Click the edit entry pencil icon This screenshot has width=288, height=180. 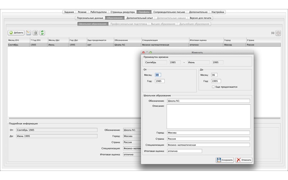pyautogui.click(x=28, y=33)
